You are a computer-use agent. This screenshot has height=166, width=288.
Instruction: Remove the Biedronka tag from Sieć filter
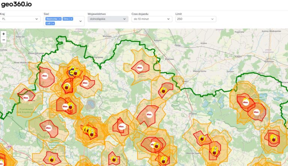tap(60, 19)
